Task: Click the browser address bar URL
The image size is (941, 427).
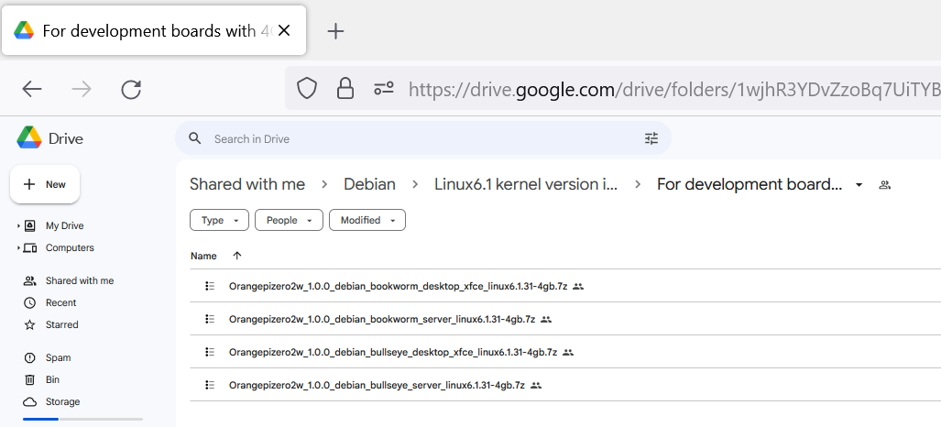Action: 673,90
